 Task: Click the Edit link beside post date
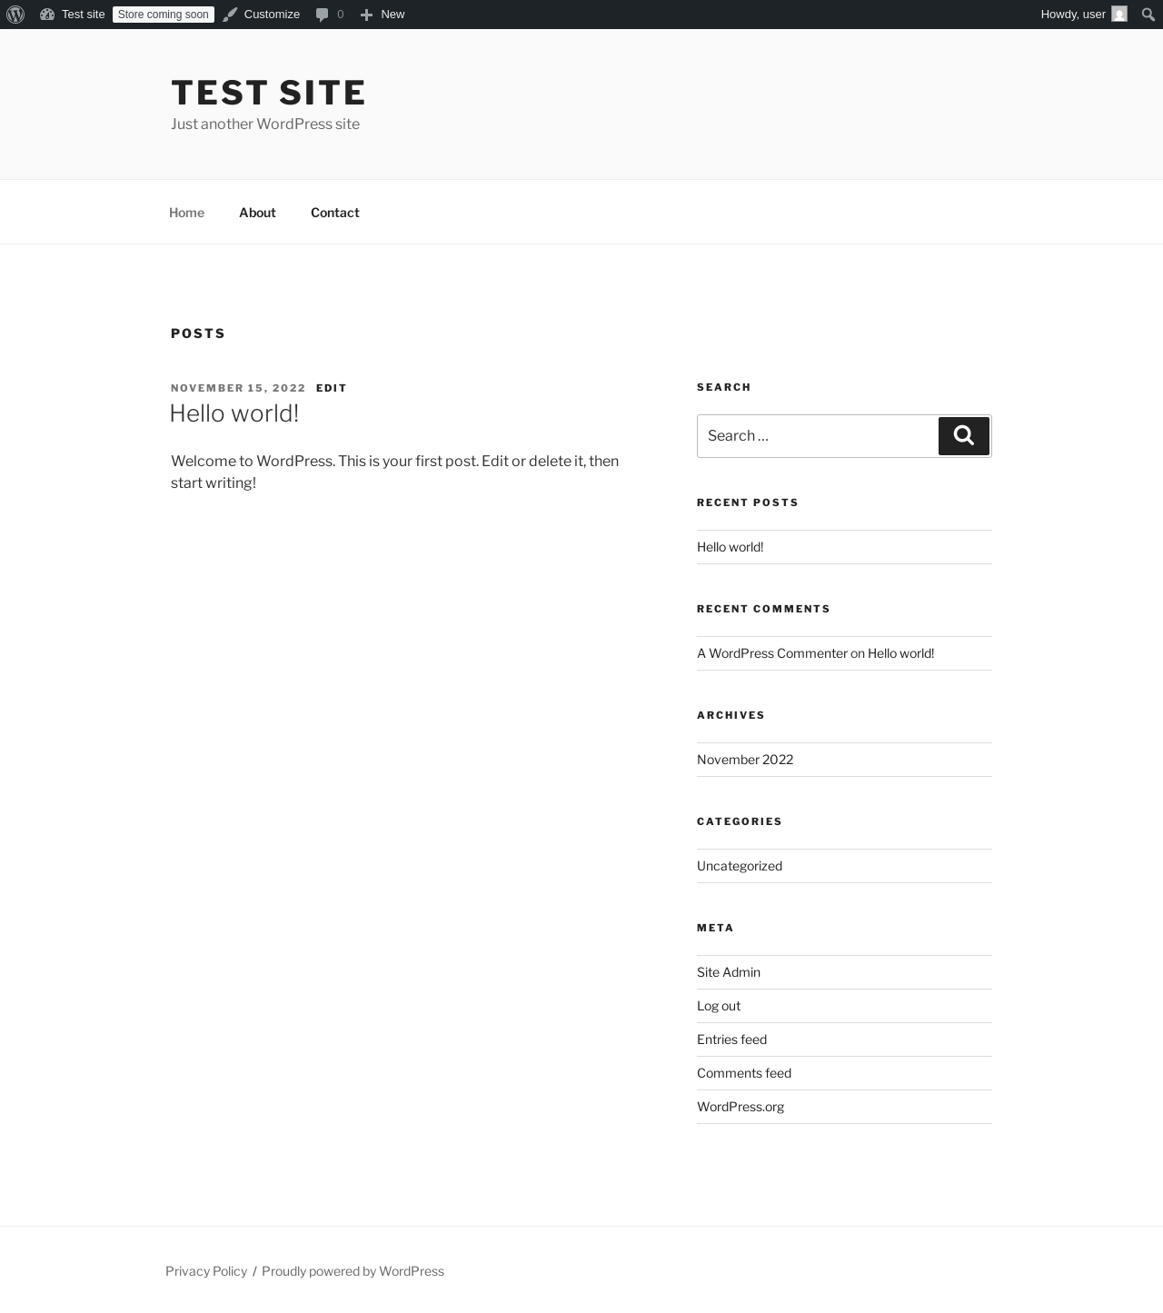point(331,388)
